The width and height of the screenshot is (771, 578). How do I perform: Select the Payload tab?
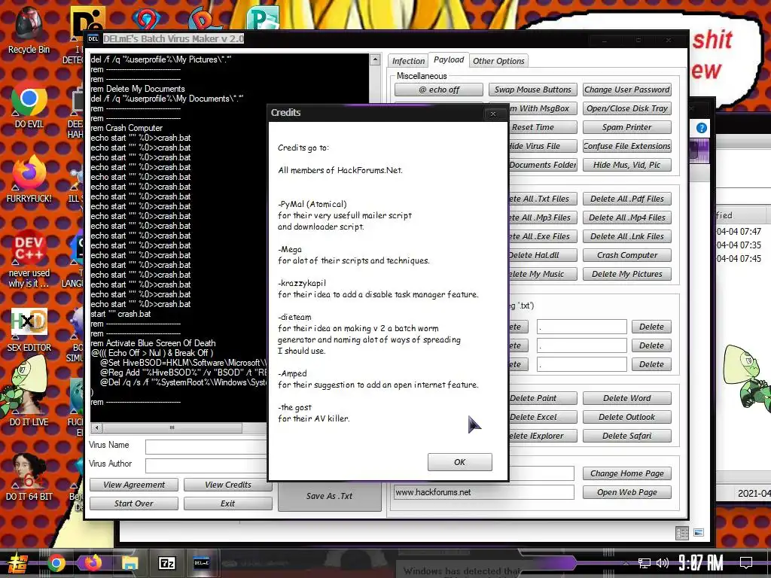[x=449, y=60]
